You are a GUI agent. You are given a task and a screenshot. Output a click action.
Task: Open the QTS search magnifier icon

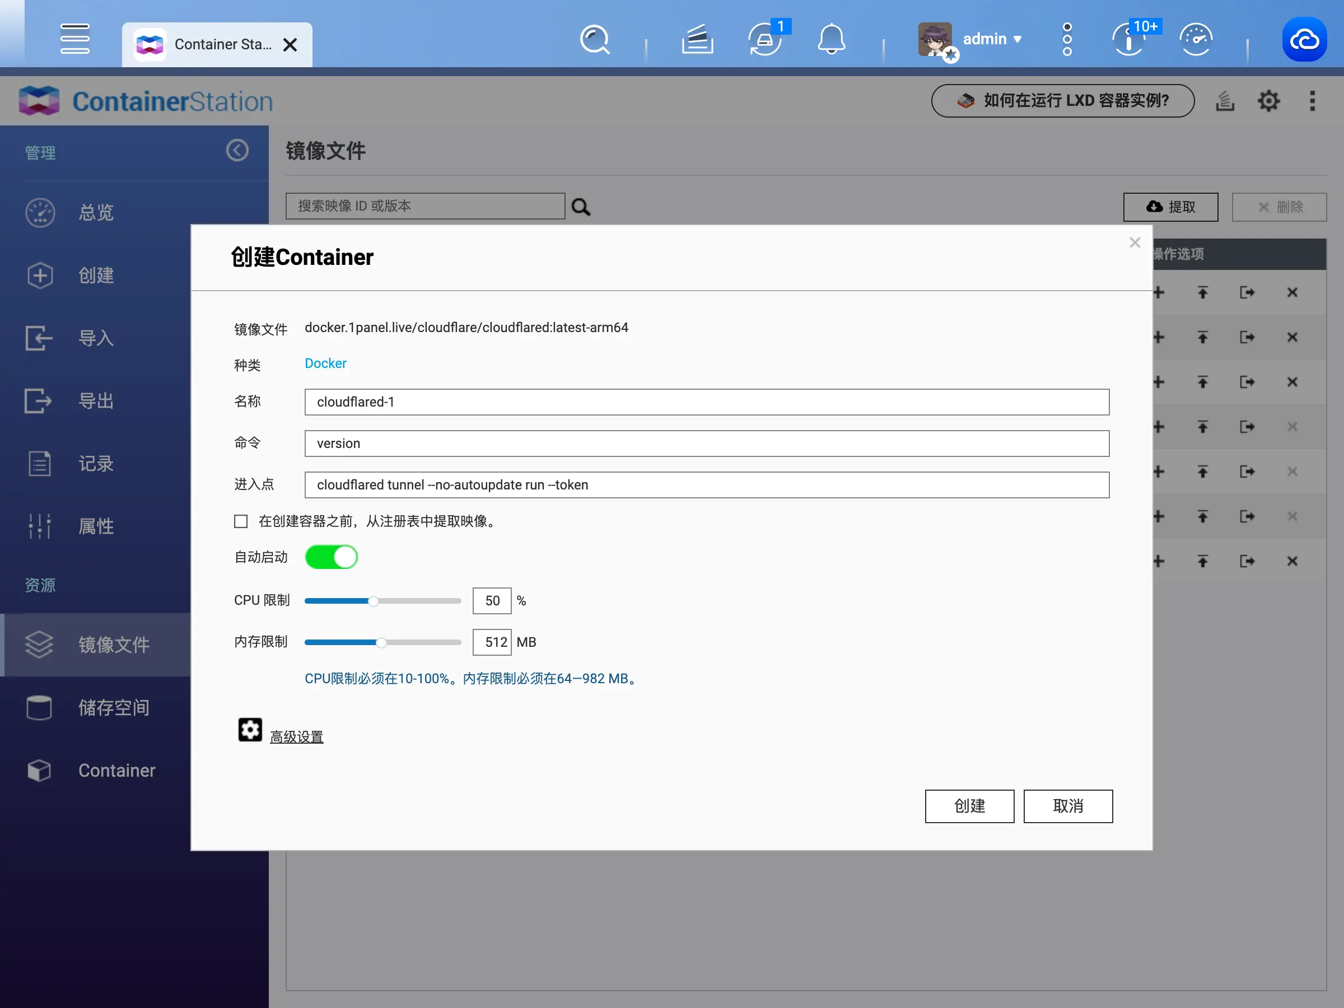point(594,40)
